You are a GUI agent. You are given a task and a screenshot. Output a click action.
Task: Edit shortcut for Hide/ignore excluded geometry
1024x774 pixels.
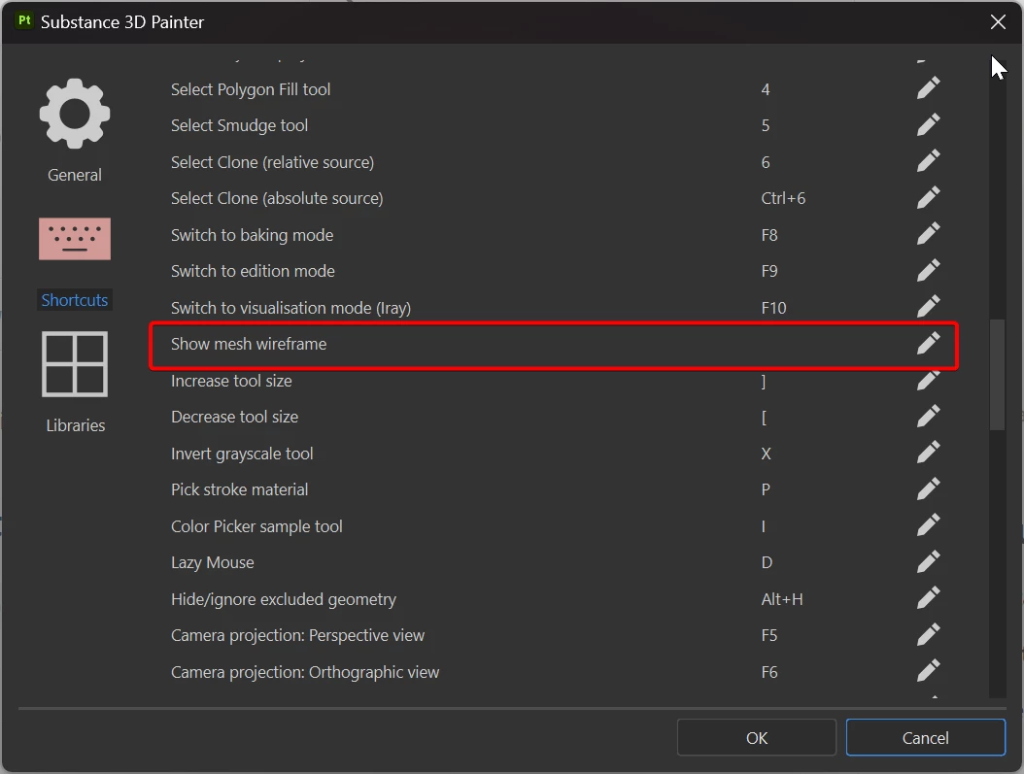click(928, 598)
